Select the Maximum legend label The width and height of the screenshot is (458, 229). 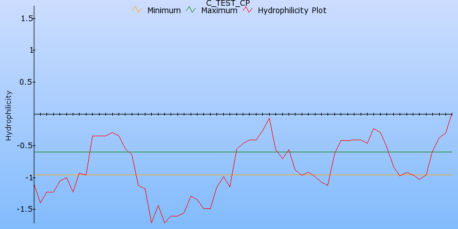219,10
